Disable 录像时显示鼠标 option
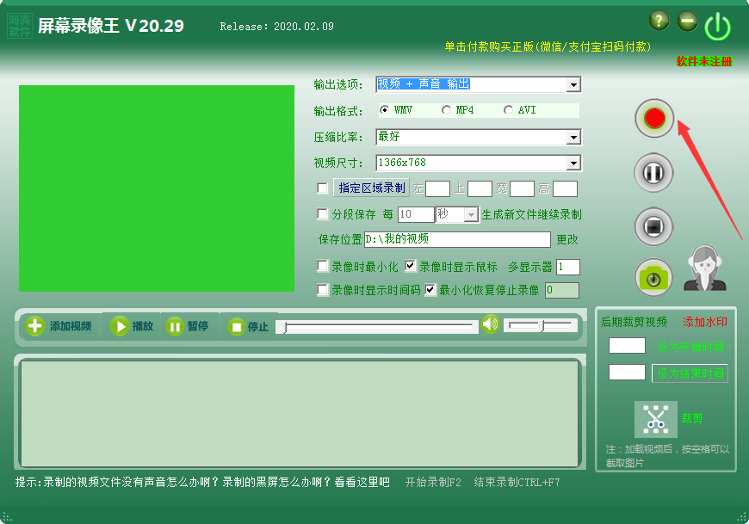This screenshot has width=749, height=524. click(411, 266)
